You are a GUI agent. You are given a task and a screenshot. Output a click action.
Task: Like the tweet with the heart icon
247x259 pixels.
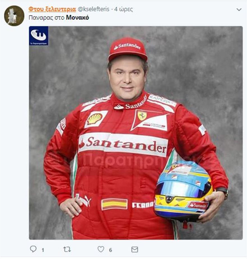(x=100, y=249)
